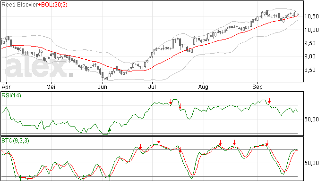Viewport: 326px width, 182px height.
Task: Select the +BOL(20;2) indicator label
Action: pos(53,5)
